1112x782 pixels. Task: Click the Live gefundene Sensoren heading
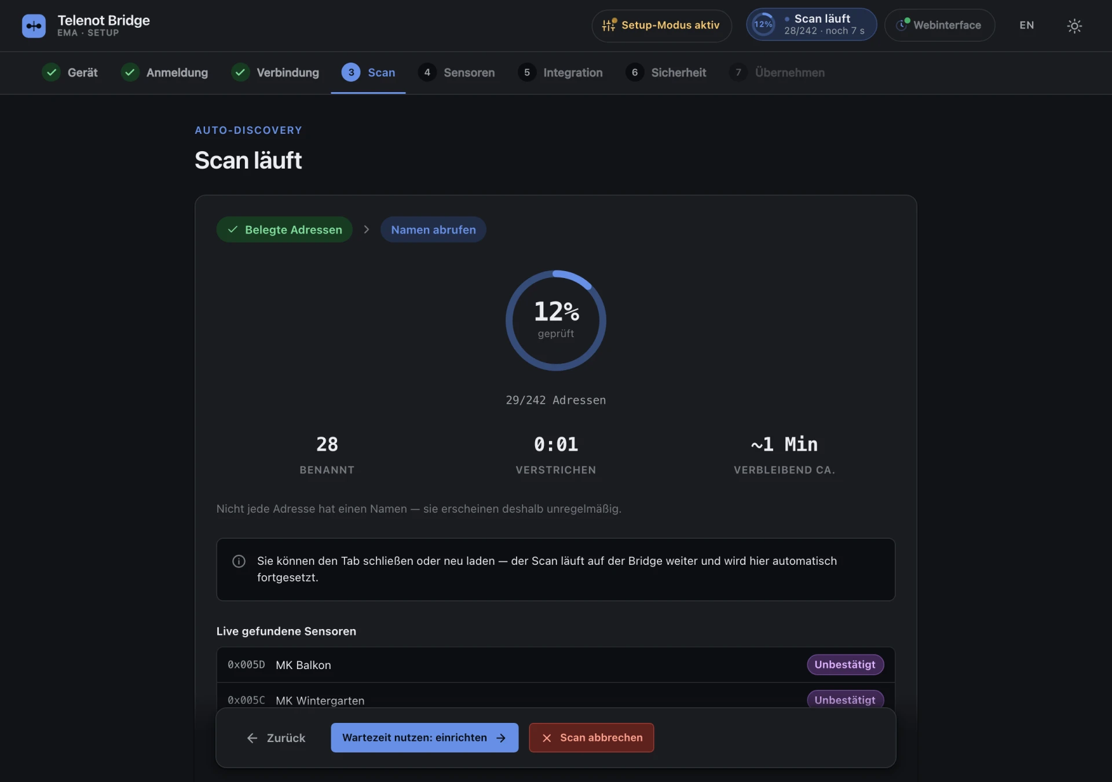point(286,631)
